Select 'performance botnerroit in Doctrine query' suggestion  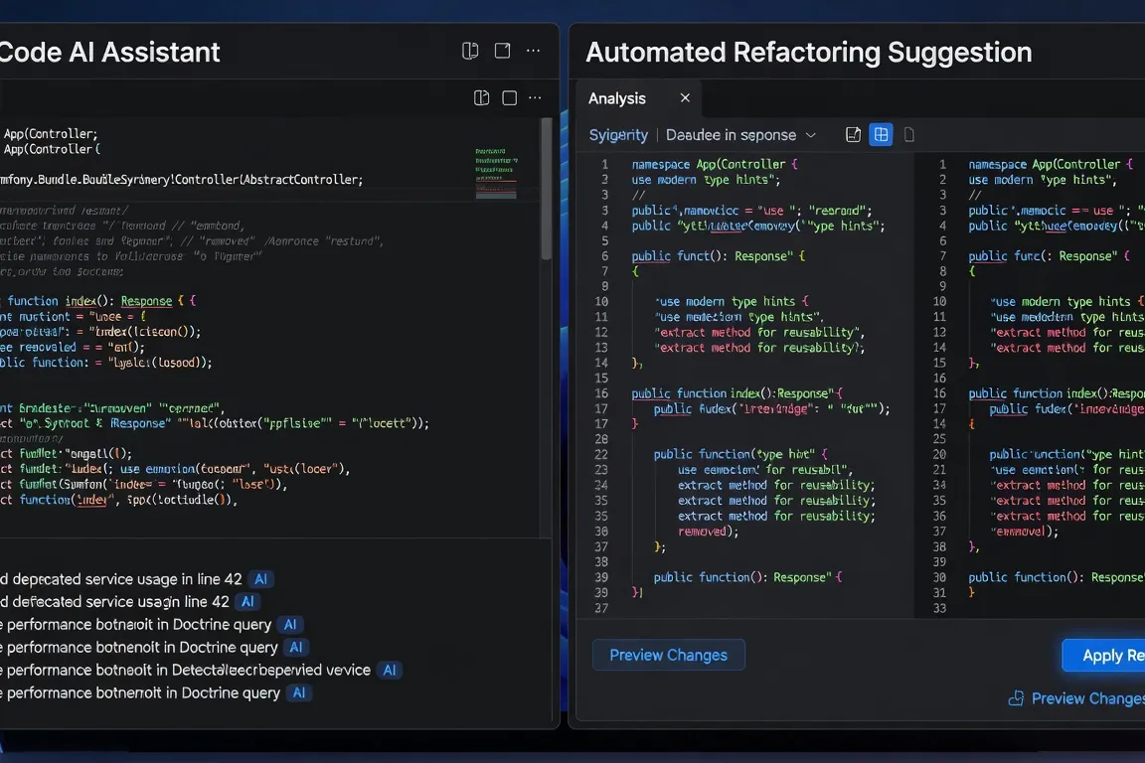click(x=140, y=692)
